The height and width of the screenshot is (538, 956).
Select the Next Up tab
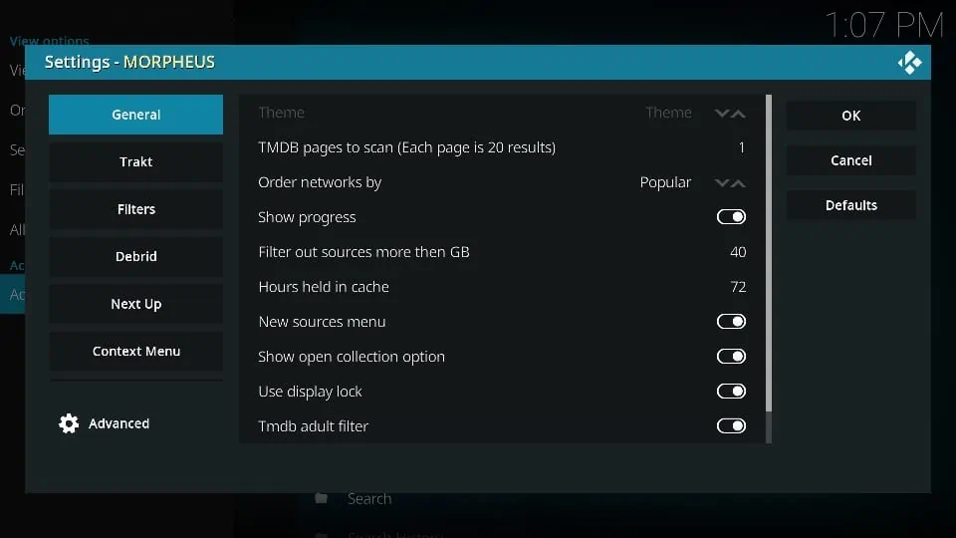(136, 304)
